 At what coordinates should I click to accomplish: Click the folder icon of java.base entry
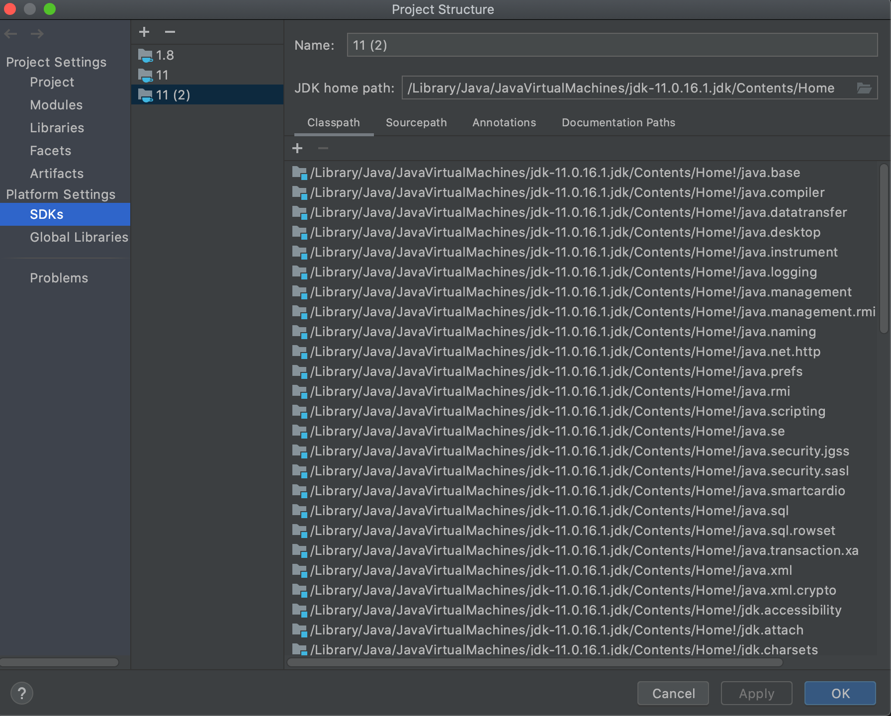(x=299, y=173)
